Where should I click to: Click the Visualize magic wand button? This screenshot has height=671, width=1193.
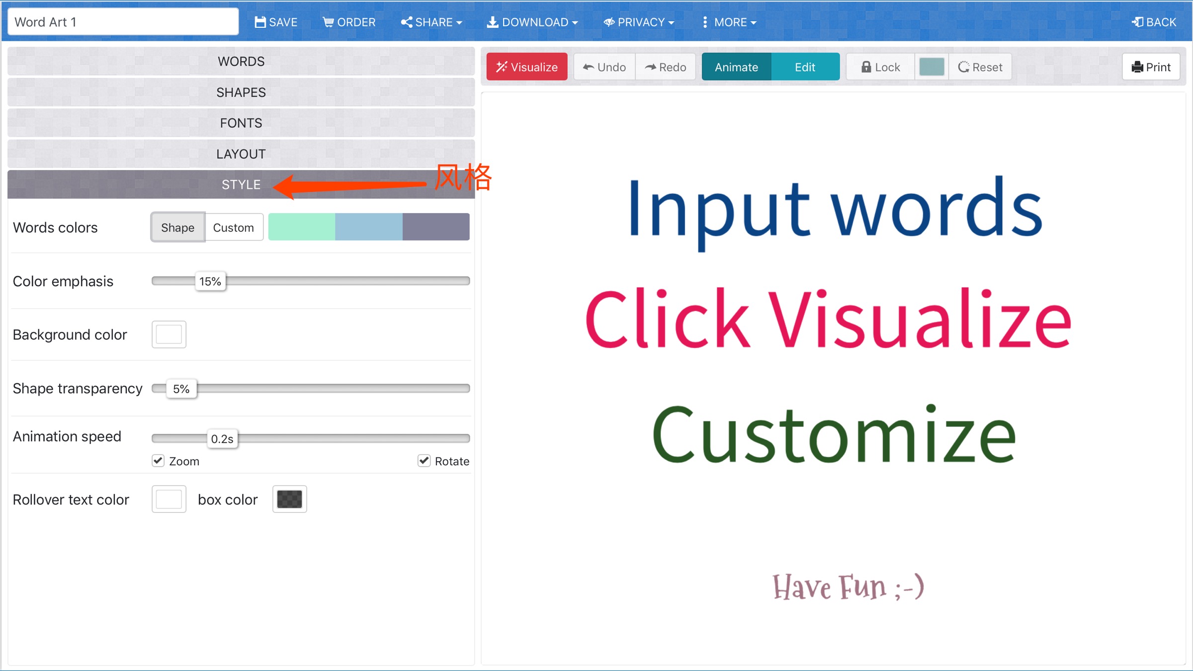pyautogui.click(x=527, y=67)
